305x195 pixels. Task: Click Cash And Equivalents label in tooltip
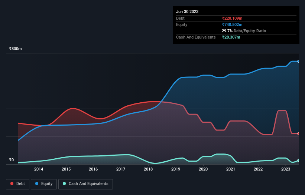[x=196, y=37]
